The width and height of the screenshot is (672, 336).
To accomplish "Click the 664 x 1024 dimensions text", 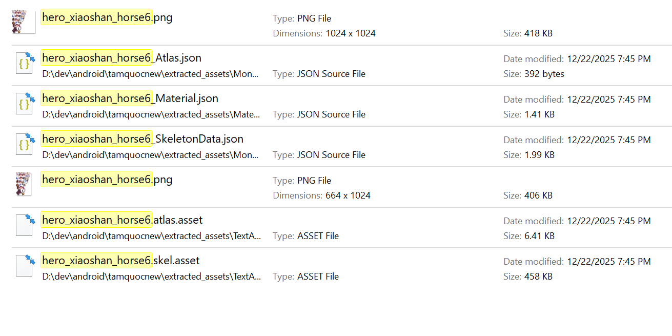I will [x=348, y=195].
